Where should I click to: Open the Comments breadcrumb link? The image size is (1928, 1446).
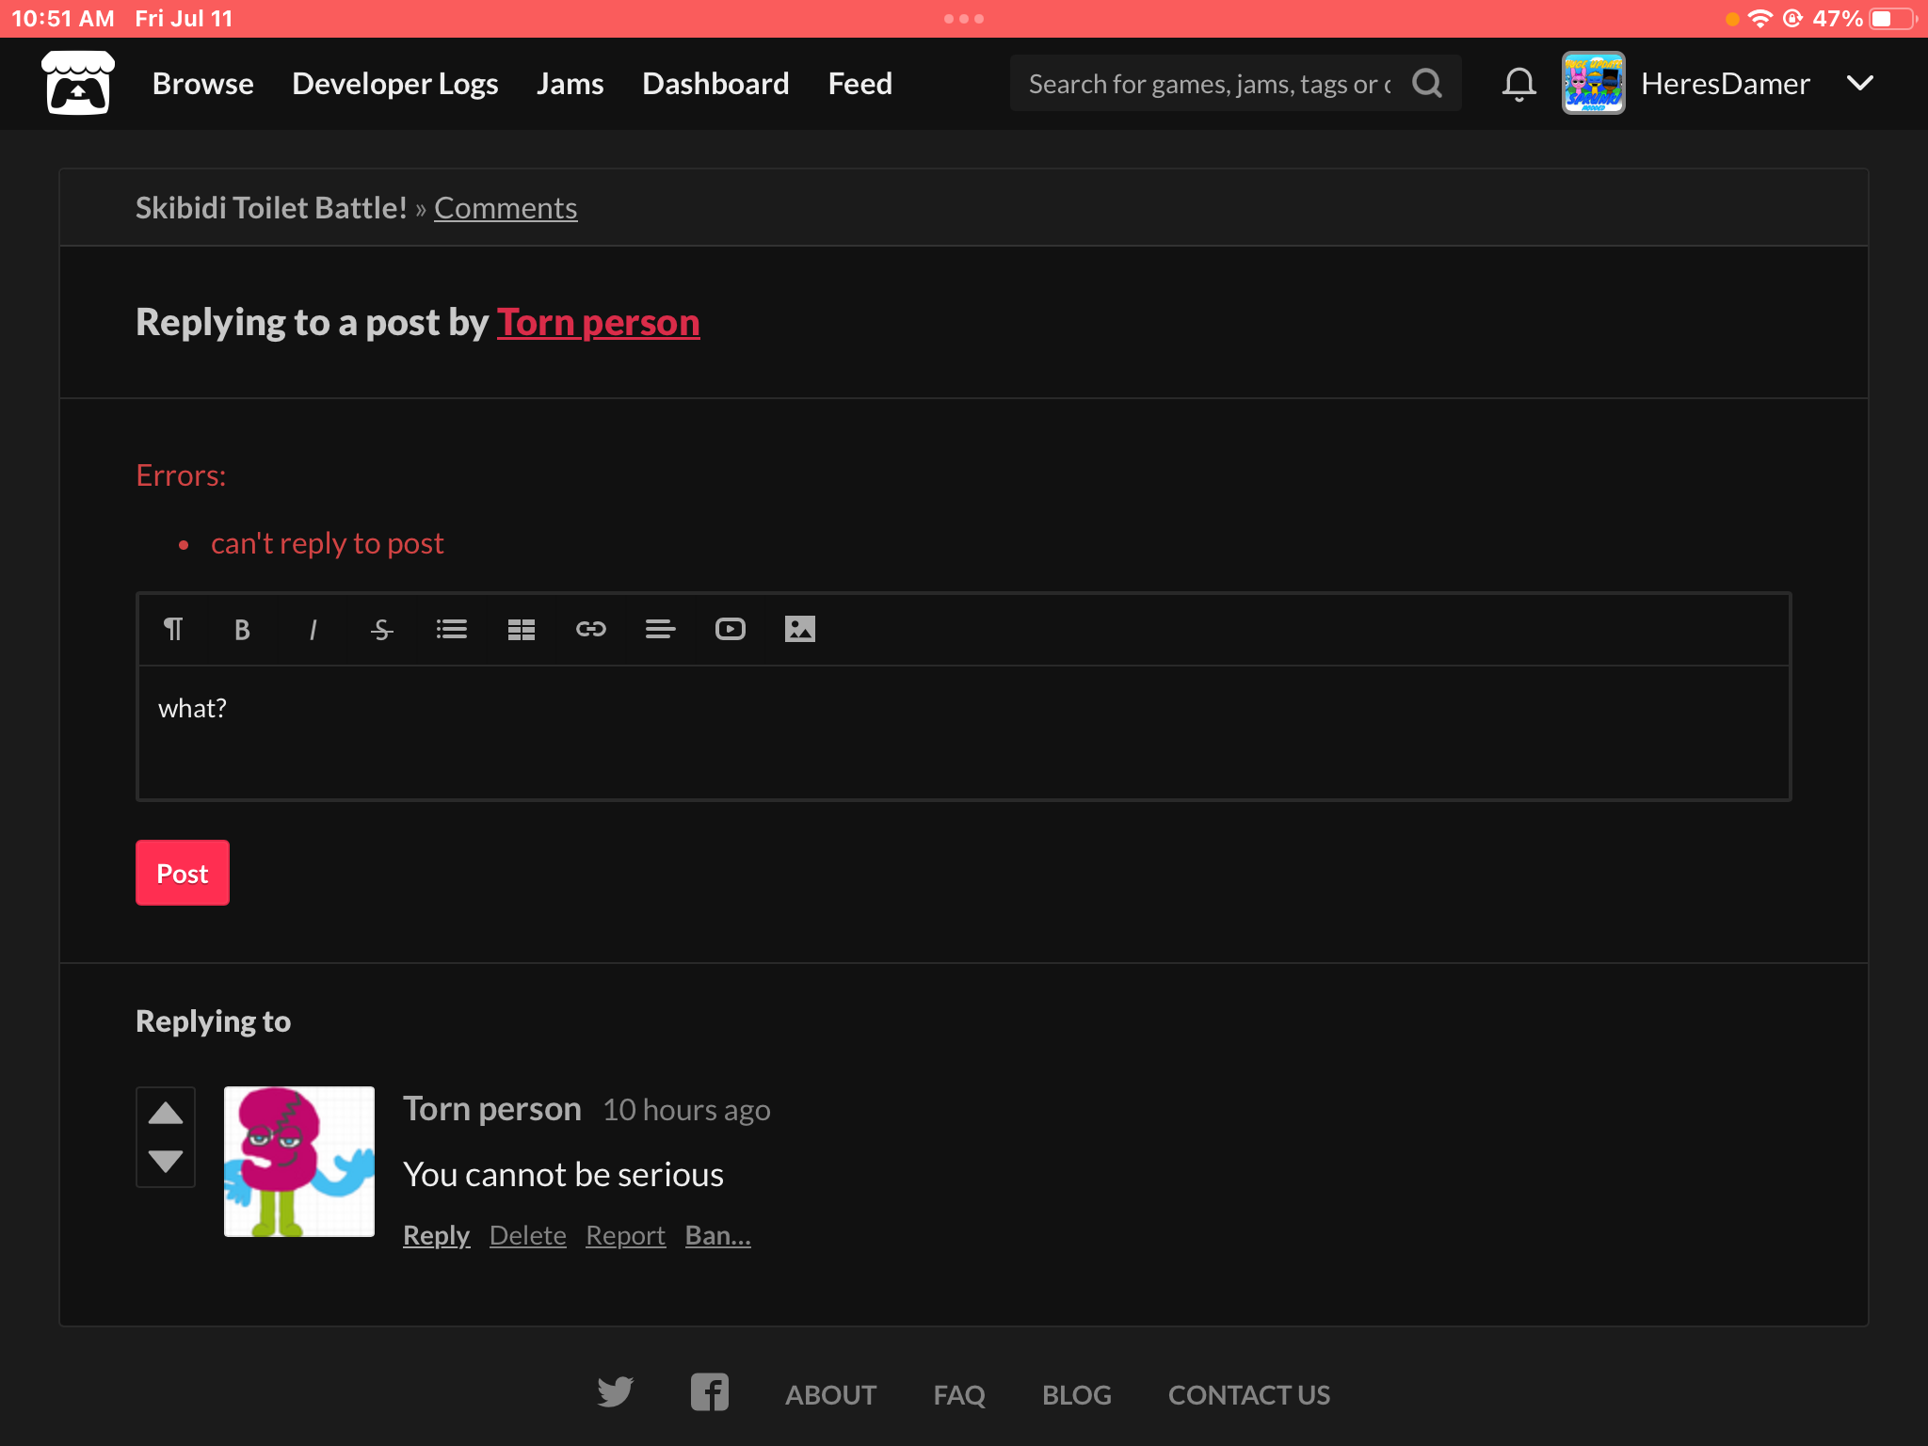pyautogui.click(x=506, y=207)
